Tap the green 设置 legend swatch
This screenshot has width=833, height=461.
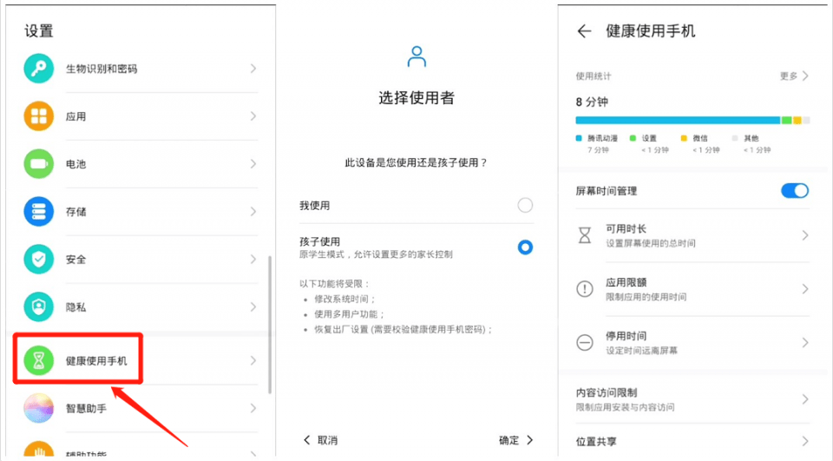(x=633, y=138)
